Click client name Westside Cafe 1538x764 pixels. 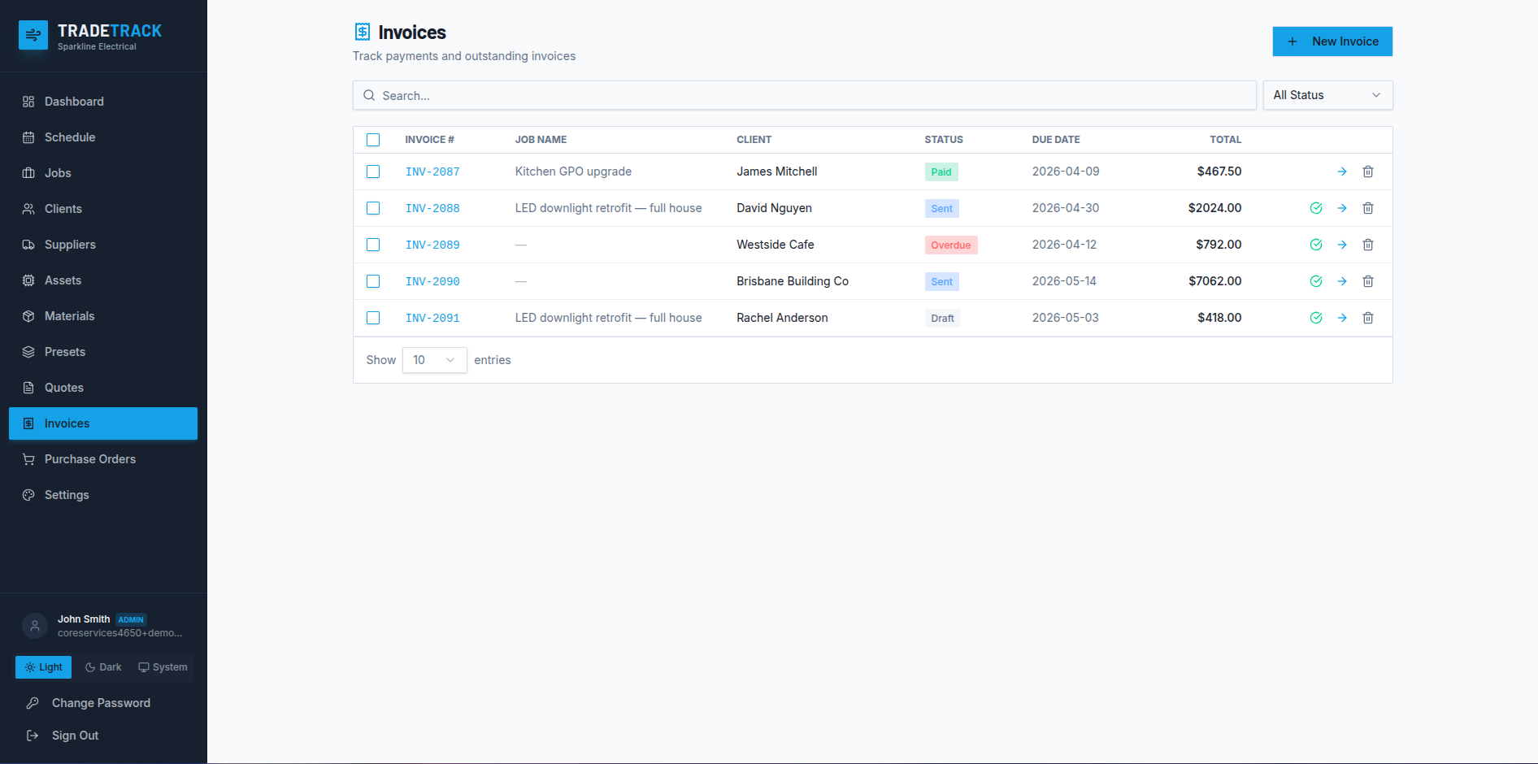(x=776, y=245)
